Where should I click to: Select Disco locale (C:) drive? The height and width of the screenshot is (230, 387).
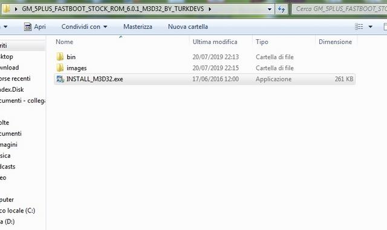coord(18,211)
